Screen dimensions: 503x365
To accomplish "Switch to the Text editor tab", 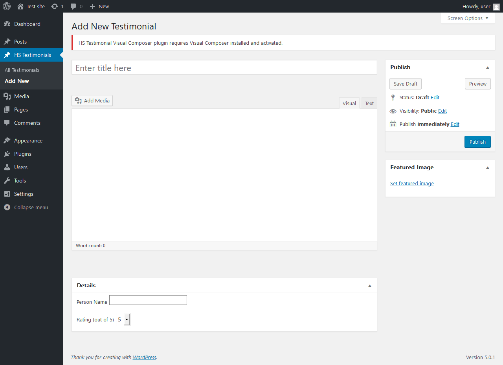I will (369, 103).
